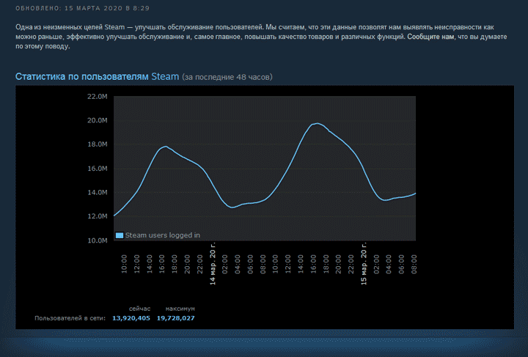528x357 pixels.
Task: Click the 20.0M y-axis label
Action: pyautogui.click(x=98, y=120)
